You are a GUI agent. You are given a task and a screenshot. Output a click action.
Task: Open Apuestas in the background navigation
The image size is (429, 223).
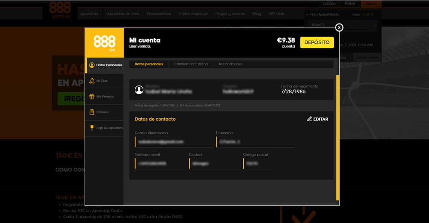(89, 14)
